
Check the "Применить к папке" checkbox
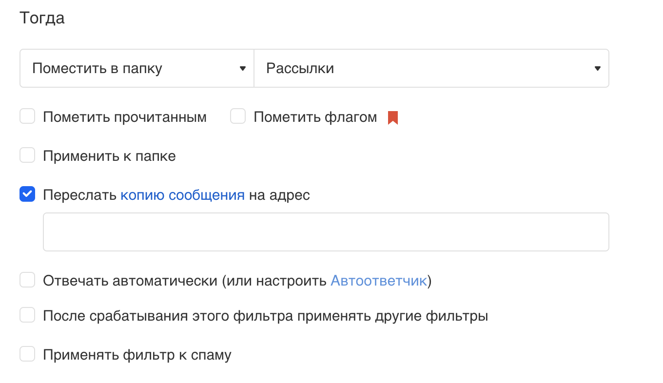pyautogui.click(x=27, y=156)
